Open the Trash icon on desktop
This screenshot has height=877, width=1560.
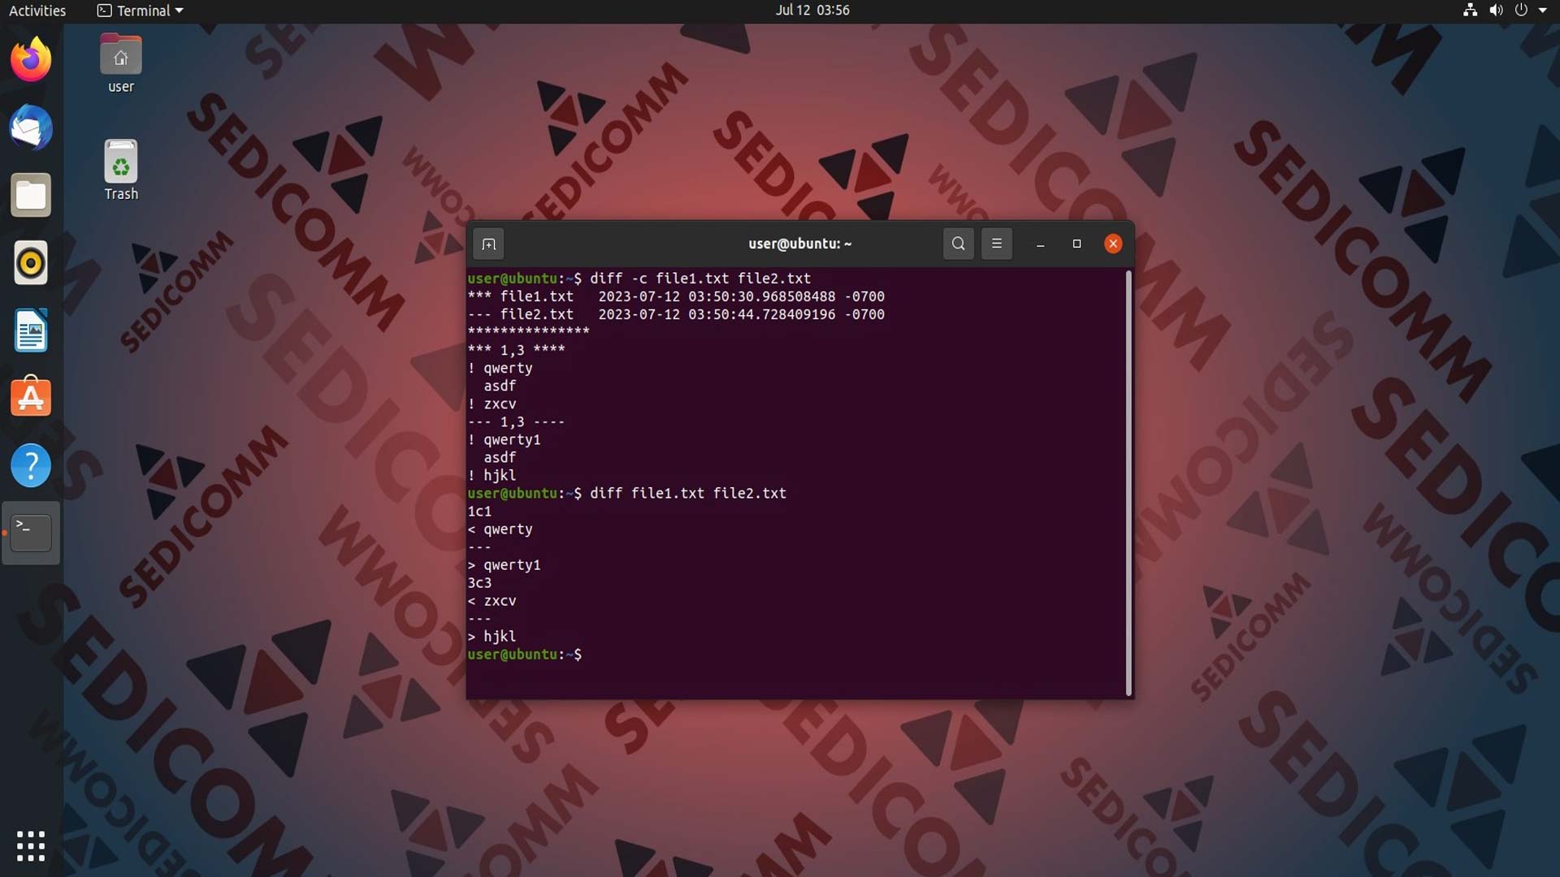point(120,171)
